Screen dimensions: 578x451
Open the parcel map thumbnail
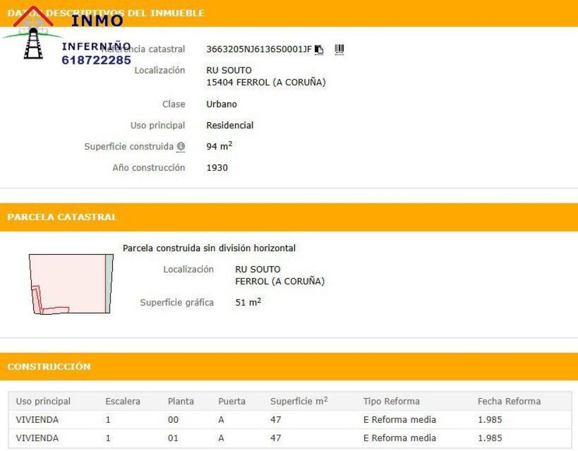point(71,284)
